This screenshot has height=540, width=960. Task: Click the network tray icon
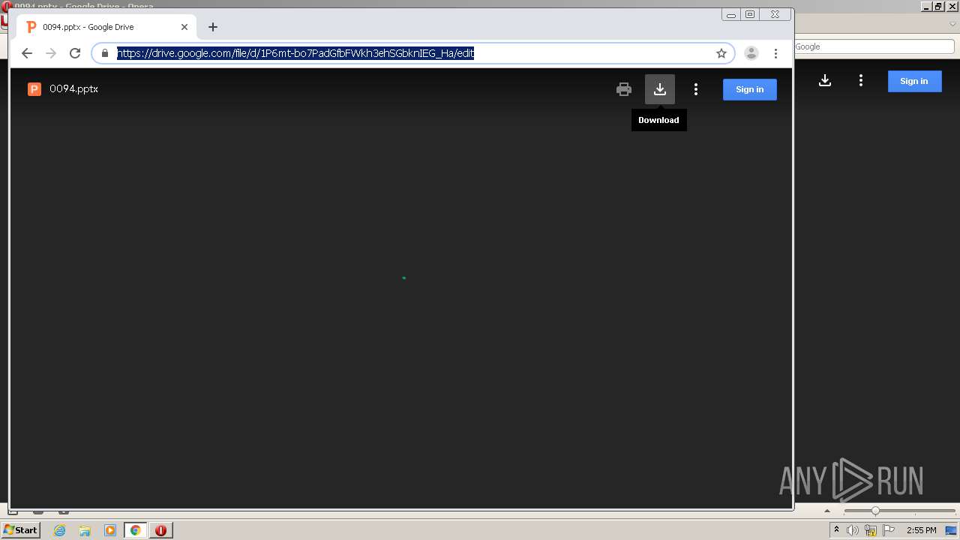871,530
